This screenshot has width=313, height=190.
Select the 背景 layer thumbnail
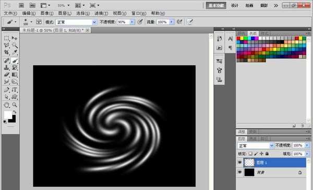point(249,172)
